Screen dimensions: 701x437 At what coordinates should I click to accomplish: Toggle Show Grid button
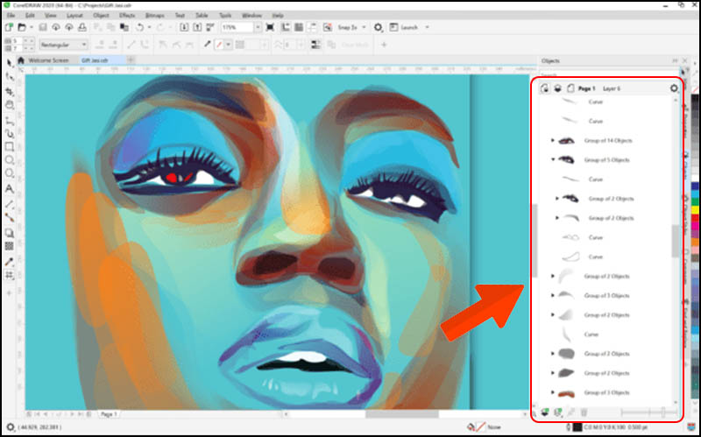(x=299, y=27)
